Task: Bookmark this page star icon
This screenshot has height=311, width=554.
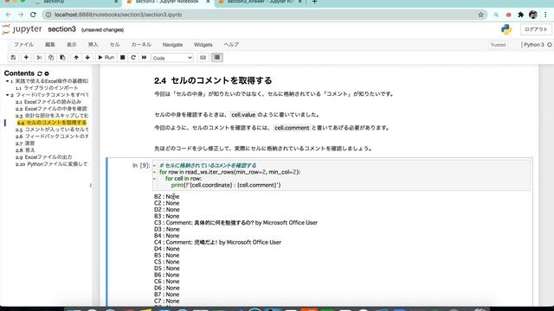Action: [x=480, y=15]
